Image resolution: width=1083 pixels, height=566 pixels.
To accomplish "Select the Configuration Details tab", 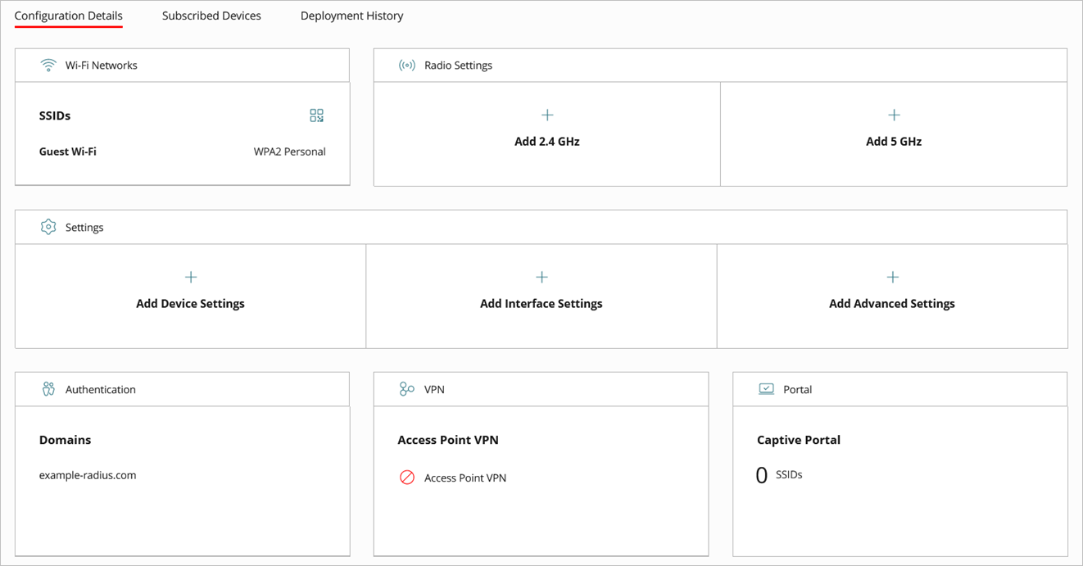I will click(x=68, y=15).
